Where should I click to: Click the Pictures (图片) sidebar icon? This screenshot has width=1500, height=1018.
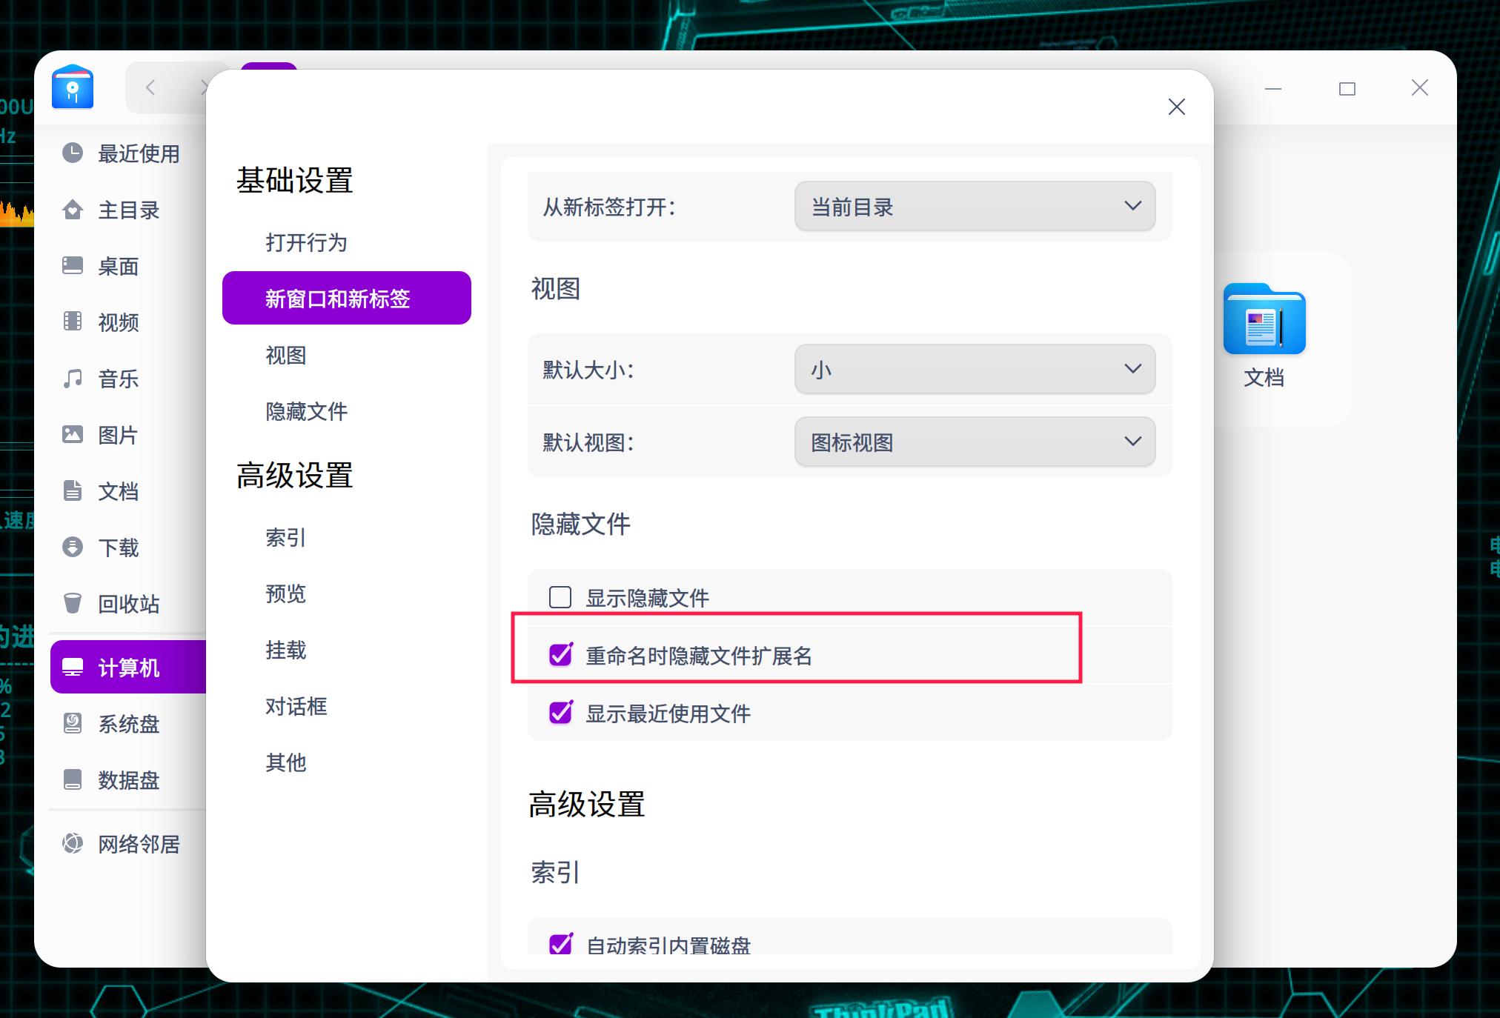(x=73, y=435)
